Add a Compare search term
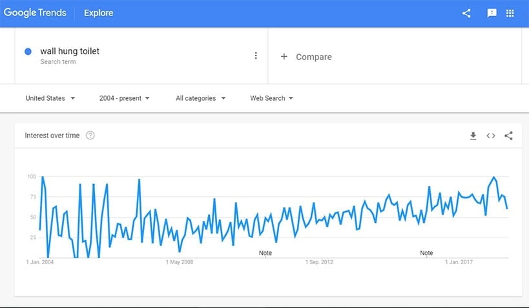The height and width of the screenshot is (308, 529). 314,57
